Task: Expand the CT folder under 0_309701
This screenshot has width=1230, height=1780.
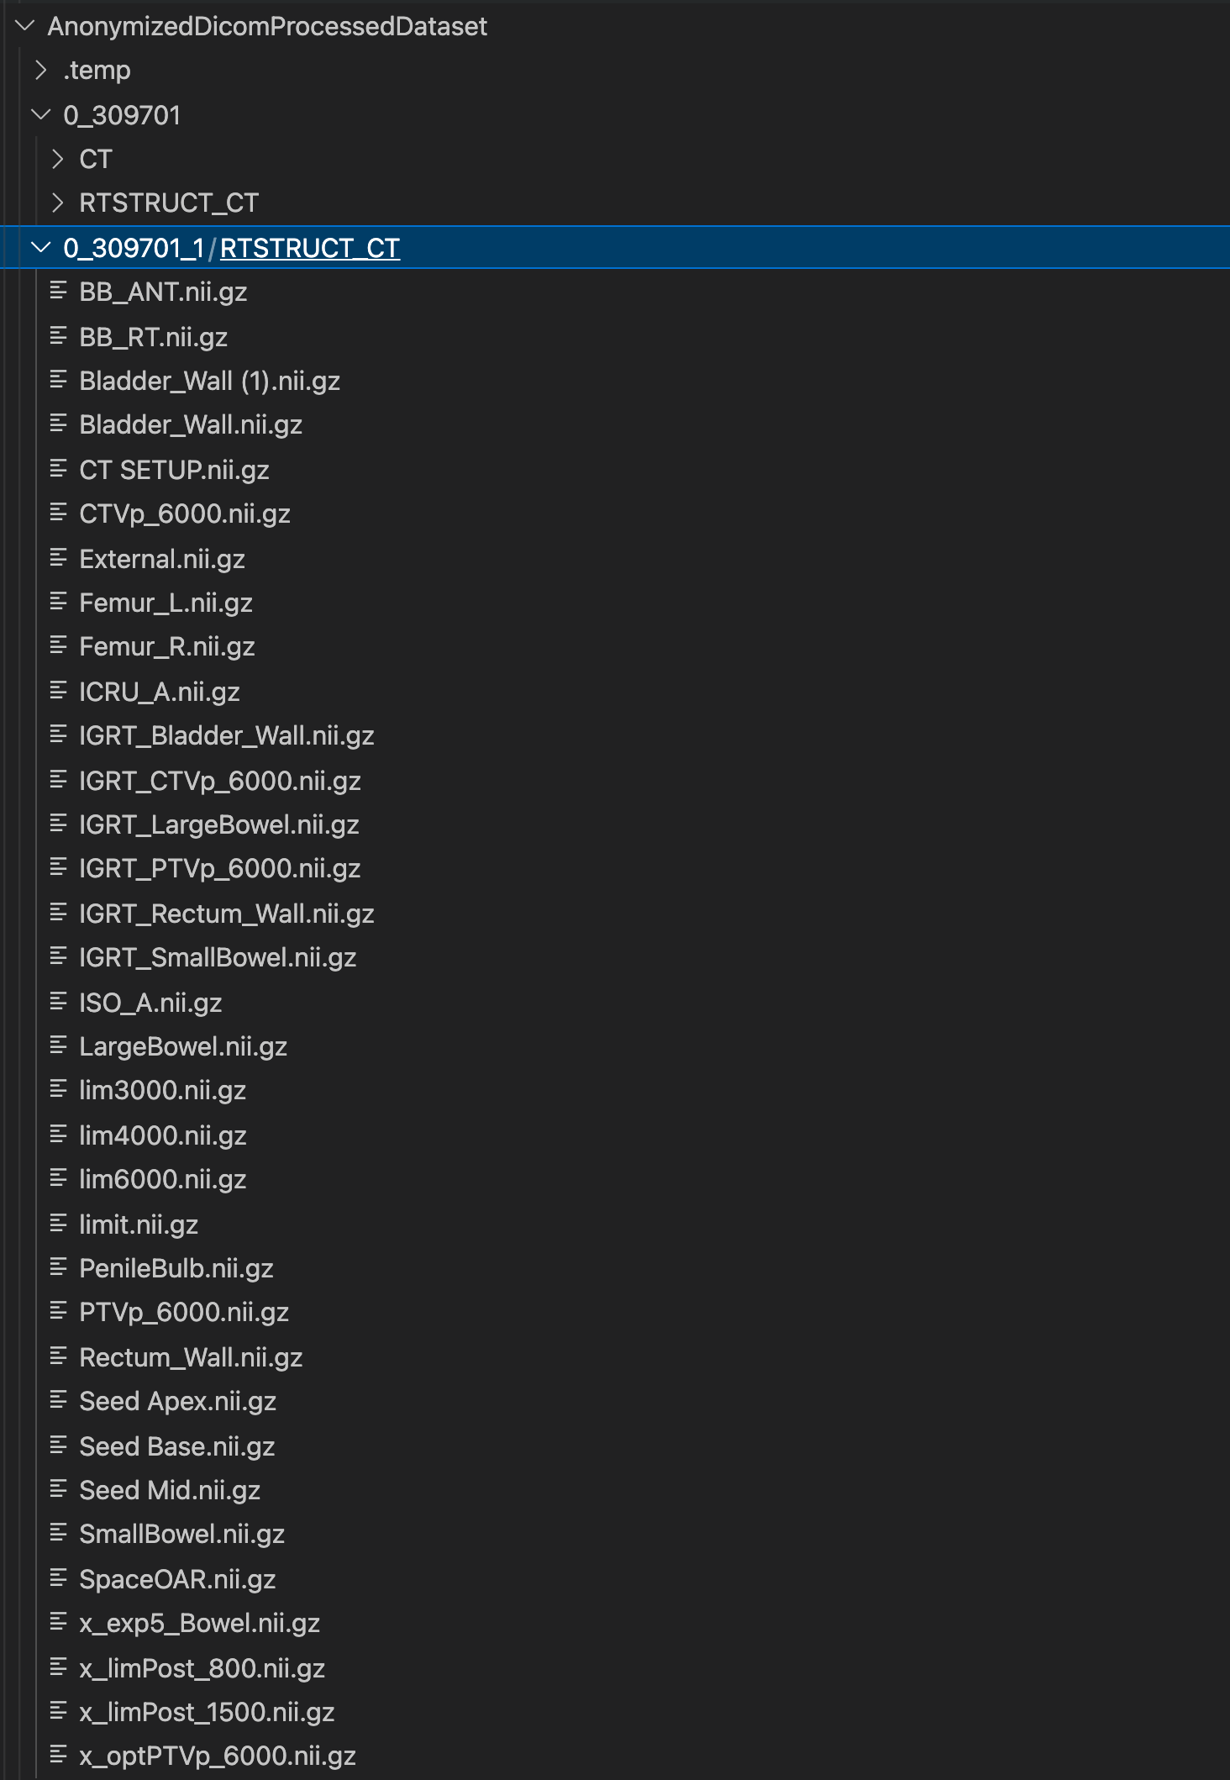Action: 58,159
